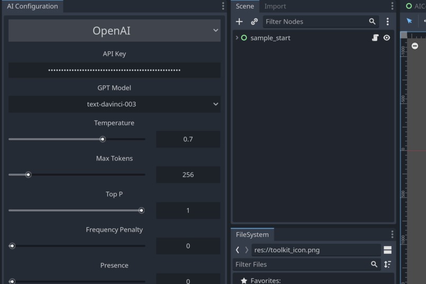The height and width of the screenshot is (284, 426).
Task: Edit the Top P value 1
Action: [188, 210]
